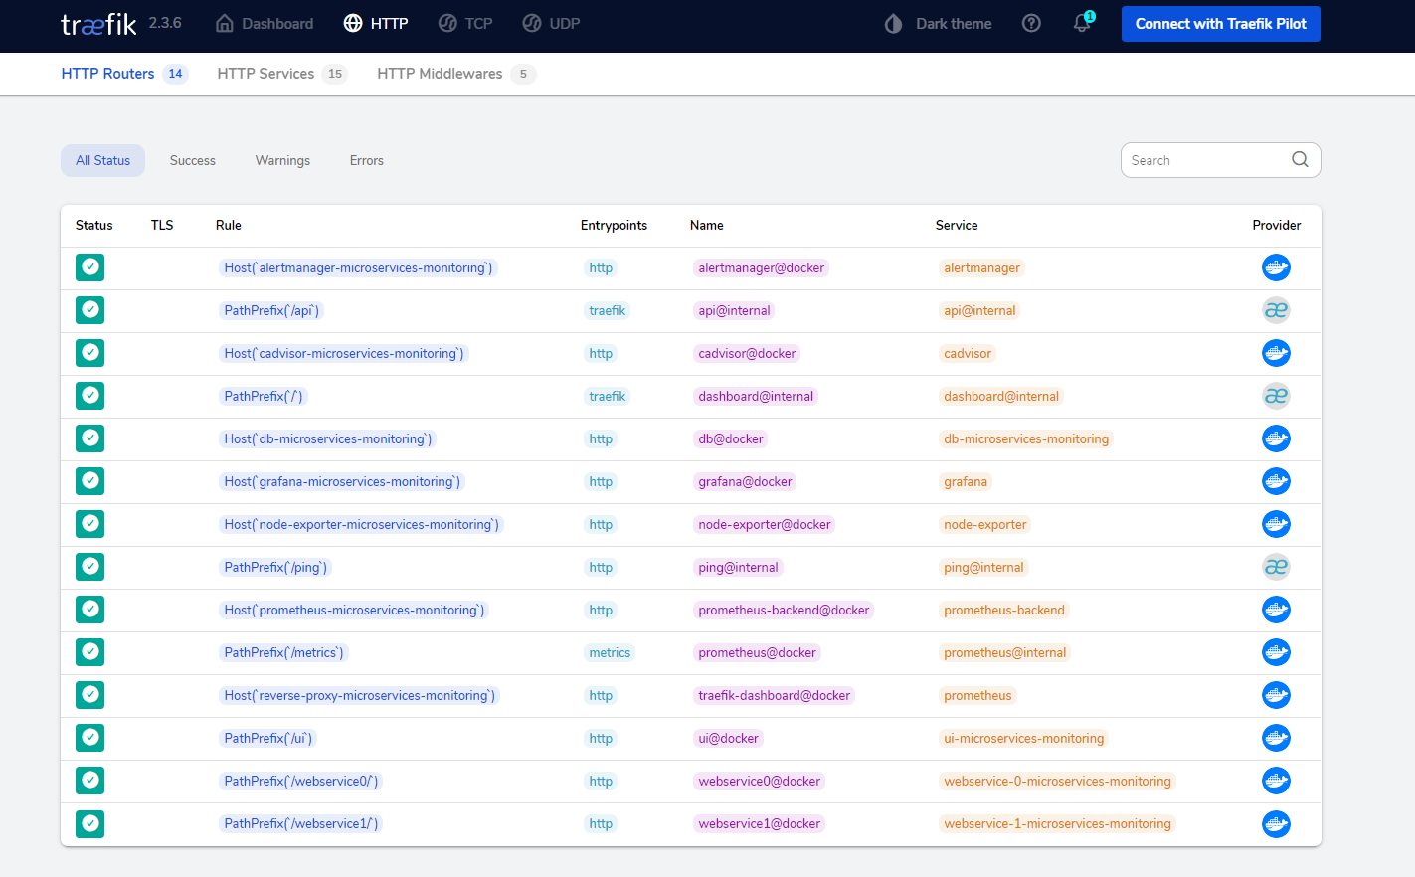Click the name node-exporter@docker
The width and height of the screenshot is (1415, 877).
tap(765, 524)
